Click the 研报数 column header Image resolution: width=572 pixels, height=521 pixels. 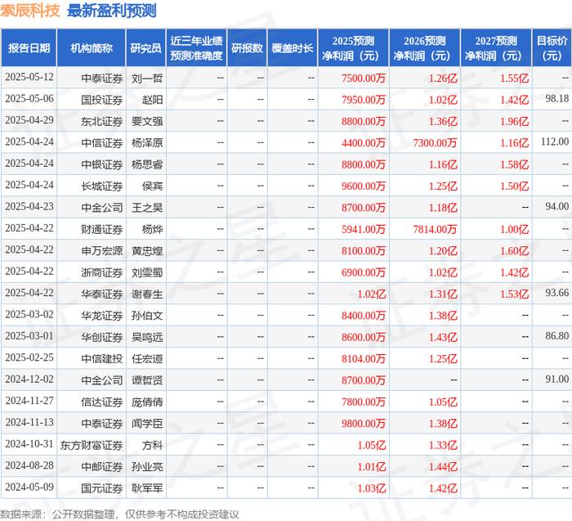(247, 47)
